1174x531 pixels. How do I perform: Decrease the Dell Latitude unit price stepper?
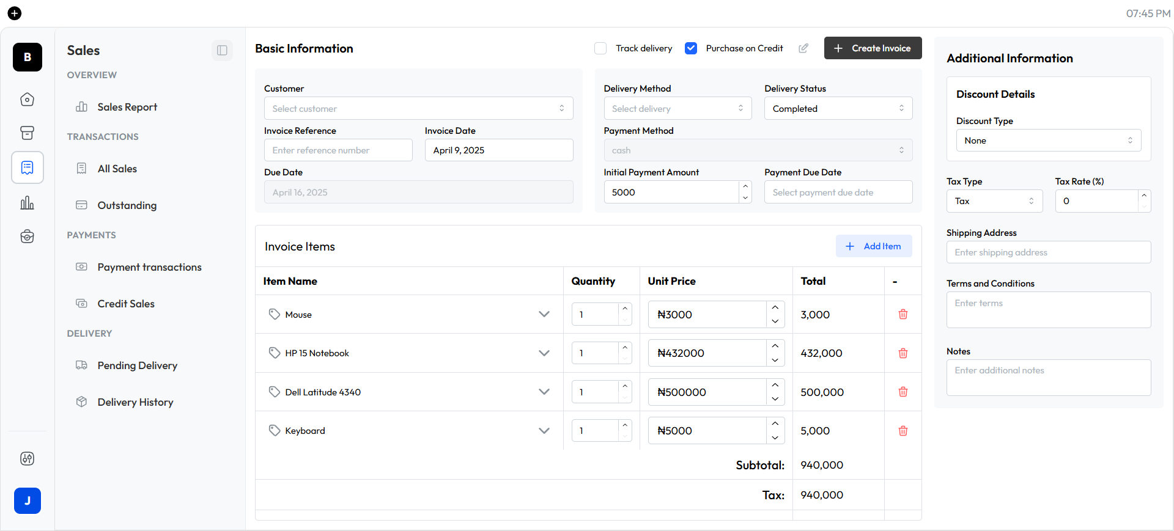775,398
